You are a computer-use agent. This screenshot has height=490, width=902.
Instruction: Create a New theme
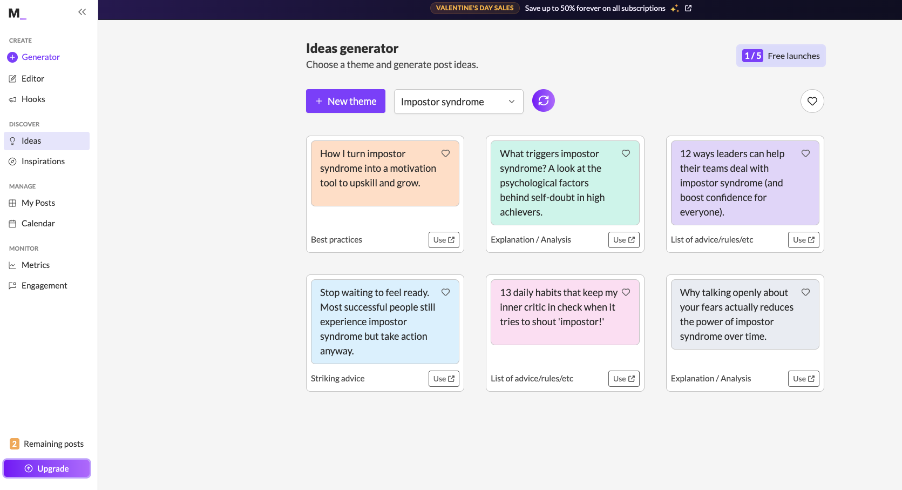pyautogui.click(x=345, y=101)
